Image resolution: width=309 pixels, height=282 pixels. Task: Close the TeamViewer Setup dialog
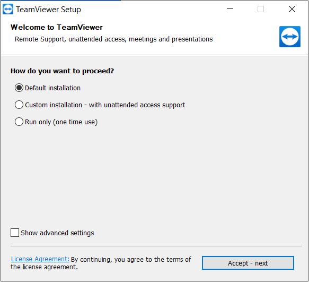[x=292, y=9]
